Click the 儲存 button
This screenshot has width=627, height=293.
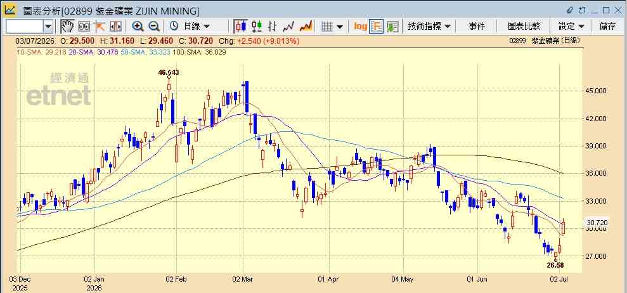click(x=607, y=27)
